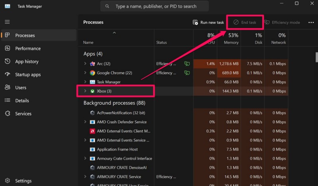Image resolution: width=318 pixels, height=186 pixels.
Task: Expand the Xbox (3) process group
Action: 85,91
